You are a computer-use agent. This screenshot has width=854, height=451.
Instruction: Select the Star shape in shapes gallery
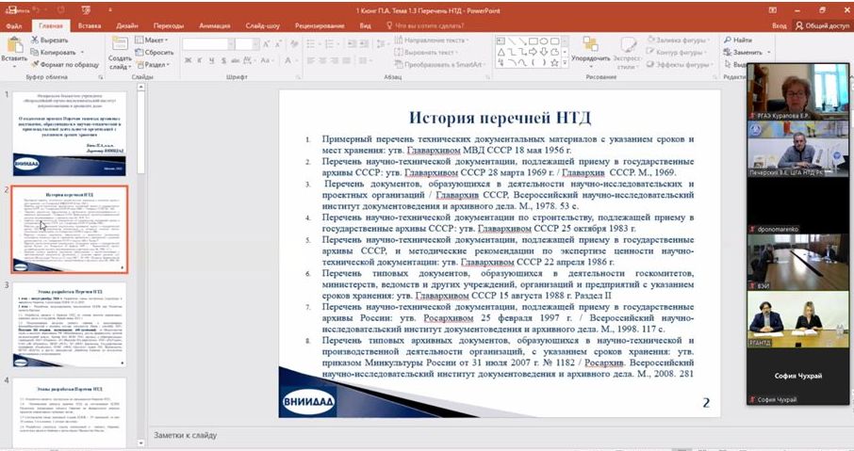[x=554, y=62]
